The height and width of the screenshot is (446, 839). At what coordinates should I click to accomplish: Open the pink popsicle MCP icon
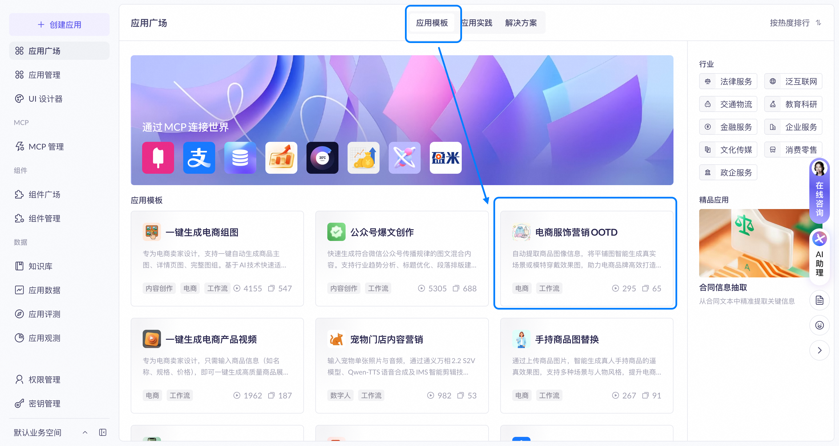[x=158, y=158]
